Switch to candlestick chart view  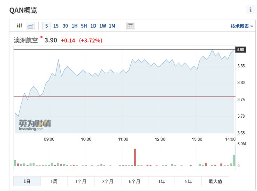20,26
